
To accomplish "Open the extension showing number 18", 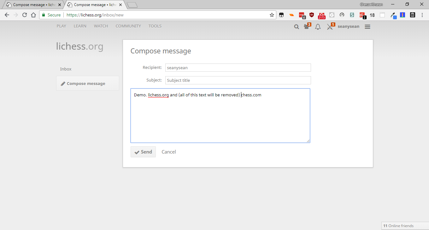I will [372, 15].
